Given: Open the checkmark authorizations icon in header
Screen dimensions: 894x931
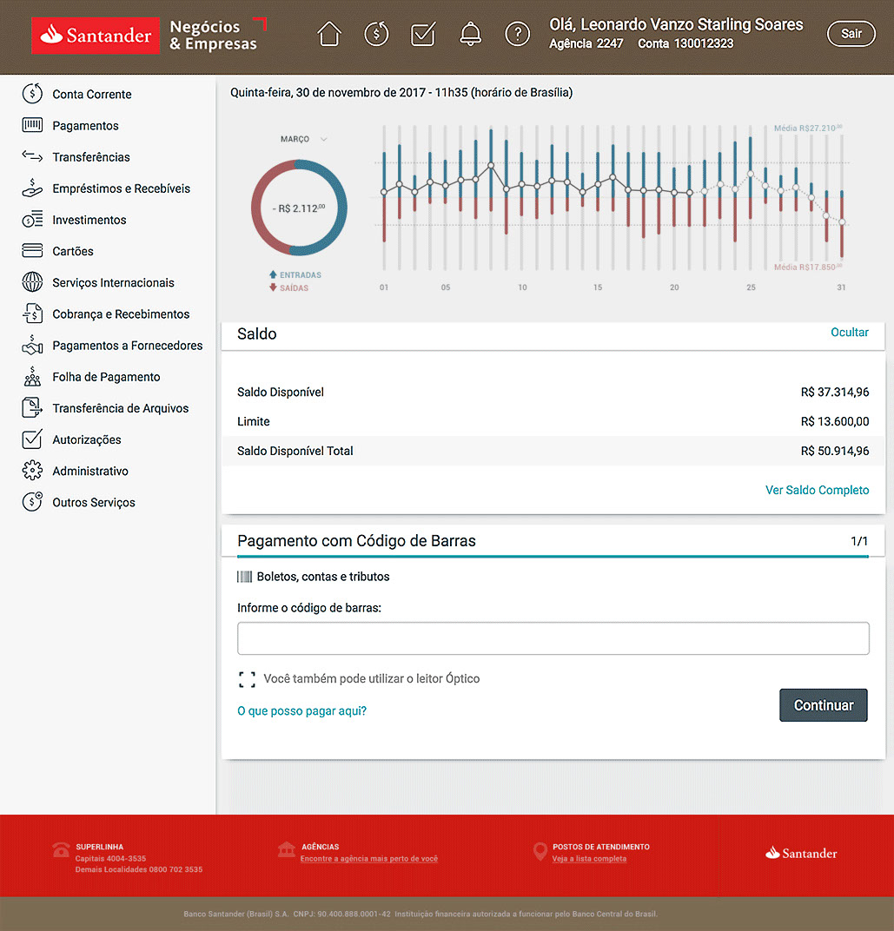Looking at the screenshot, I should pyautogui.click(x=423, y=34).
